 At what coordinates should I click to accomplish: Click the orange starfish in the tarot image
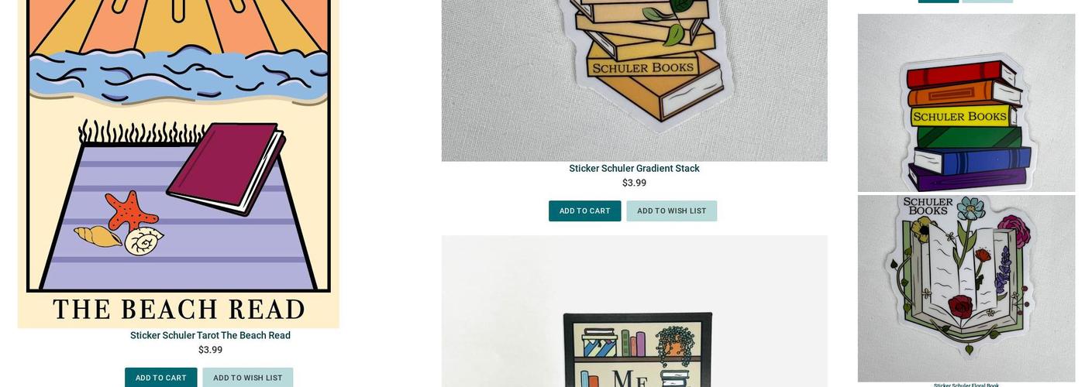pos(132,209)
